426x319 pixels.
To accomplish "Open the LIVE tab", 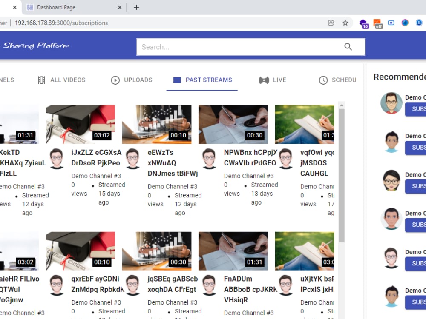I will [x=272, y=80].
